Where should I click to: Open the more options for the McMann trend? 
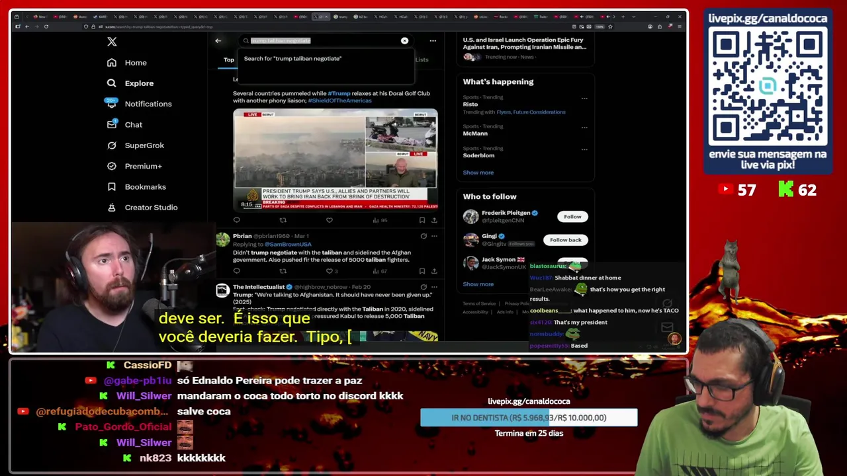click(x=584, y=127)
